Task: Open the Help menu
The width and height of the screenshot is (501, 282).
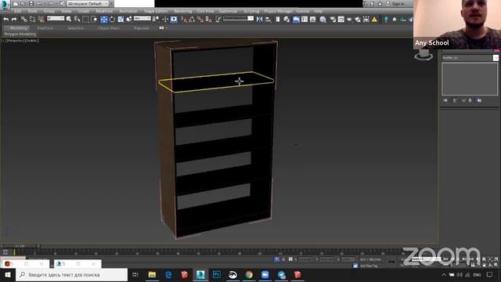Action: (319, 11)
